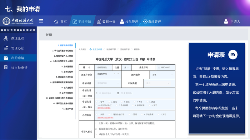This screenshot has width=250, height=140.
Task: Select the 副处级干部 radio button
Action: (105, 49)
